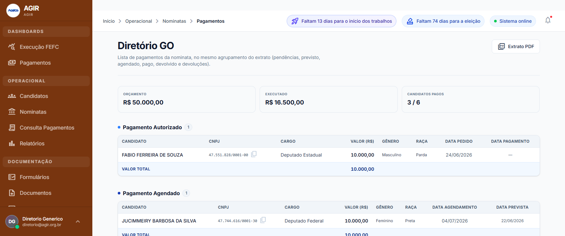This screenshot has width=565, height=236.
Task: Click the CANDIDATOS PAGOS 3 / 6 card
Action: pos(470,99)
